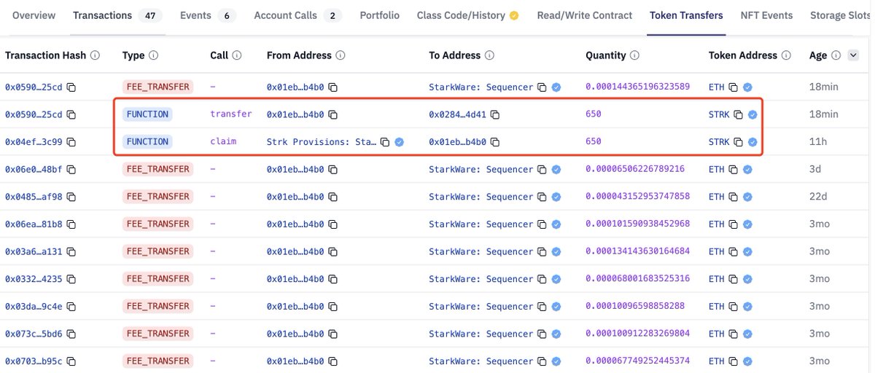
Task: Click the 11h age value
Action: [x=817, y=142]
